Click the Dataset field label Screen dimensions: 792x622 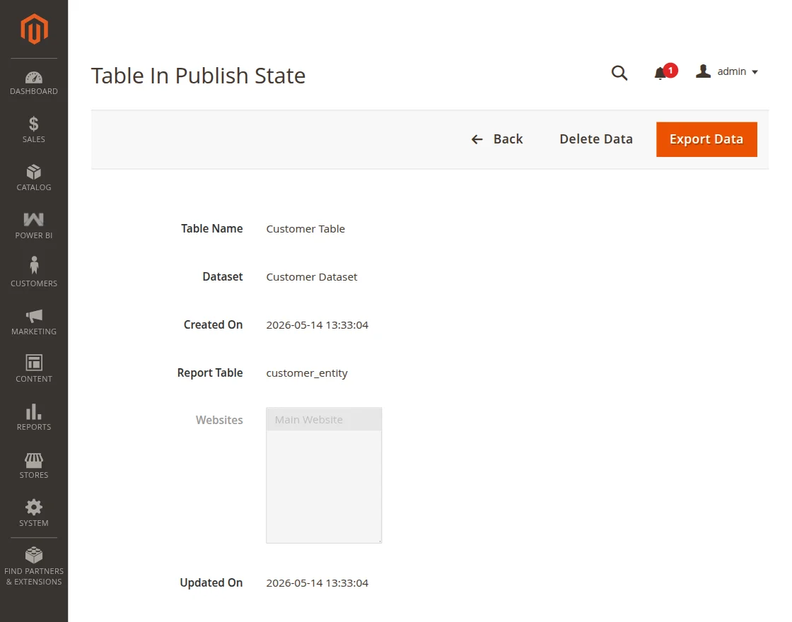tap(223, 276)
